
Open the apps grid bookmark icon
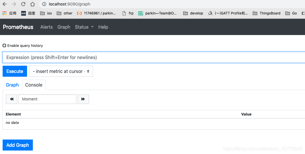click(x=4, y=13)
